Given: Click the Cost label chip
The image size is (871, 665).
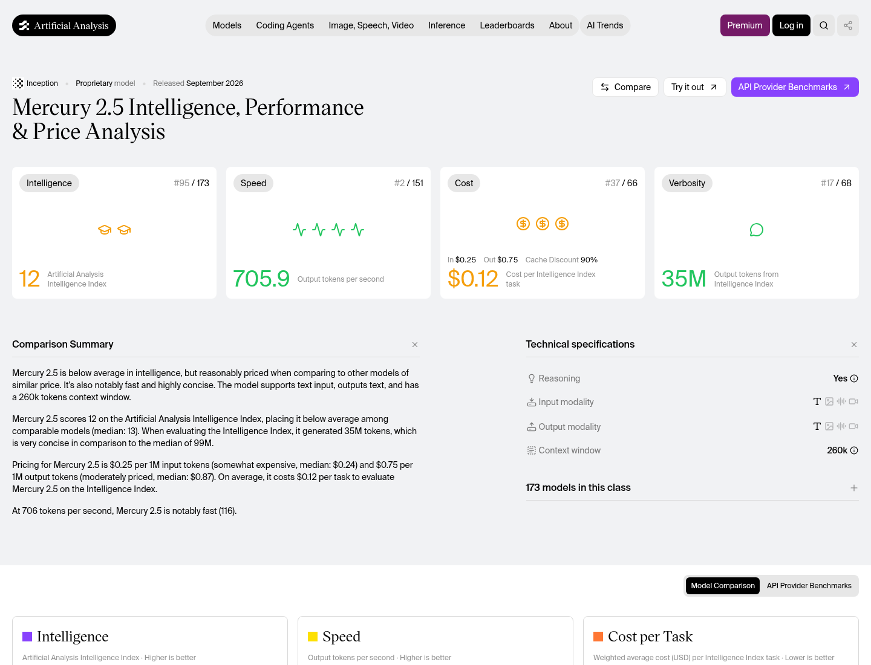Looking at the screenshot, I should (464, 183).
